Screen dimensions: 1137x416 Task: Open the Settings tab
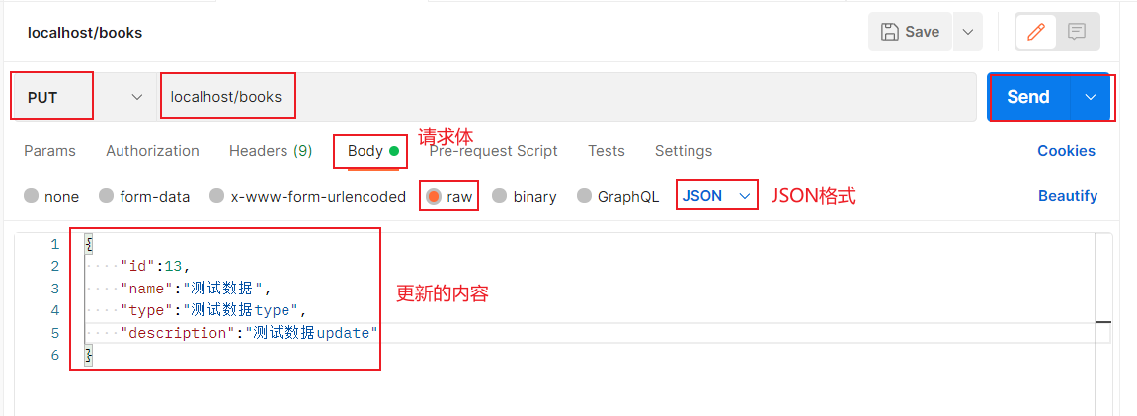pyautogui.click(x=683, y=151)
